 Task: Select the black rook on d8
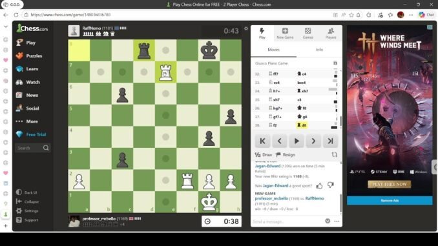[144, 50]
